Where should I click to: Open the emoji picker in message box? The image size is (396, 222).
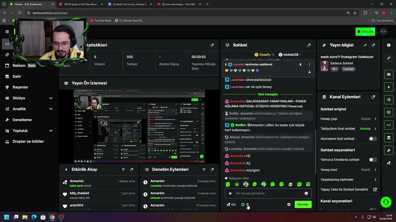(306, 193)
